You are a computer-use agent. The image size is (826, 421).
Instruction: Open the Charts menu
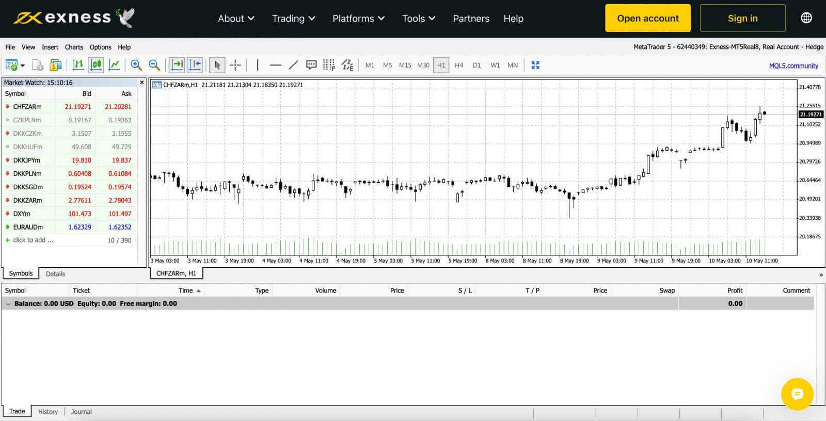coord(74,47)
